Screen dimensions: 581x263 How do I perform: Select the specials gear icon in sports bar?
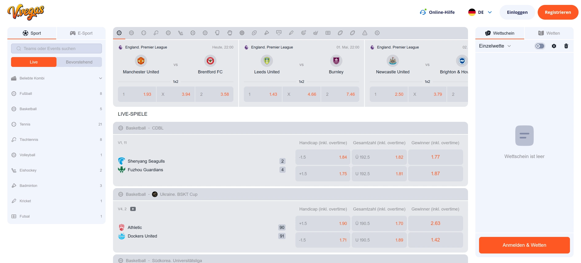click(x=377, y=33)
